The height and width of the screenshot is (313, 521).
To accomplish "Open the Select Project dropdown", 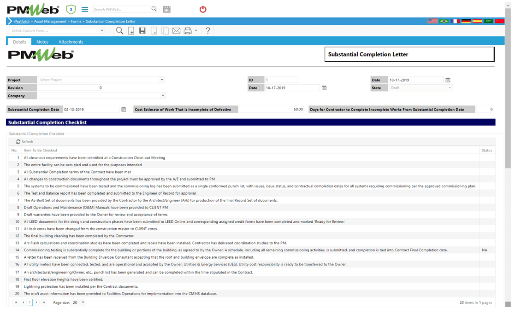I will click(162, 80).
